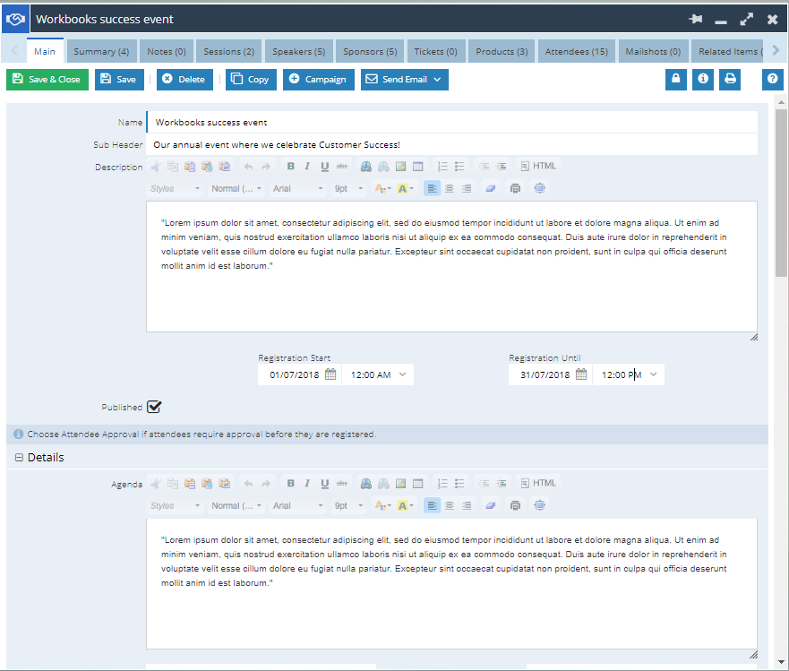Click the Campaign button
The image size is (789, 671).
tap(319, 80)
